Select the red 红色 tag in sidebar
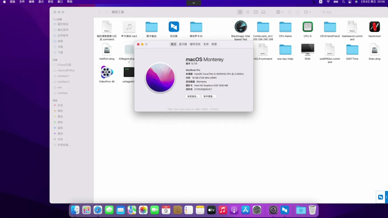Screen dimensions: 388x218 (60, 105)
